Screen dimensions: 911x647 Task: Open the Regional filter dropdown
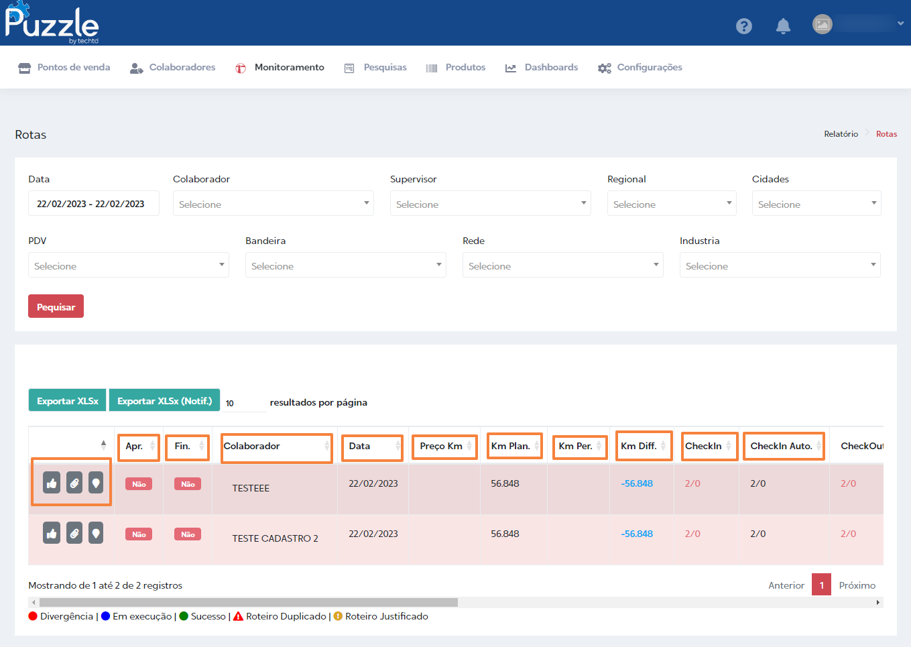click(x=672, y=203)
